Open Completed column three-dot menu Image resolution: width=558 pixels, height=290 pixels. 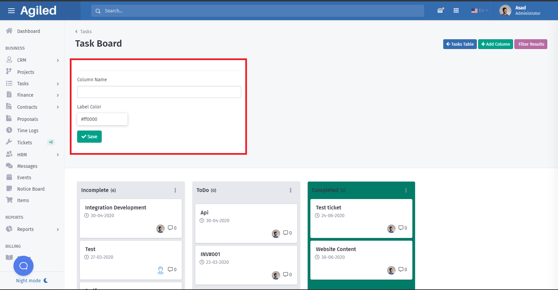pos(406,190)
